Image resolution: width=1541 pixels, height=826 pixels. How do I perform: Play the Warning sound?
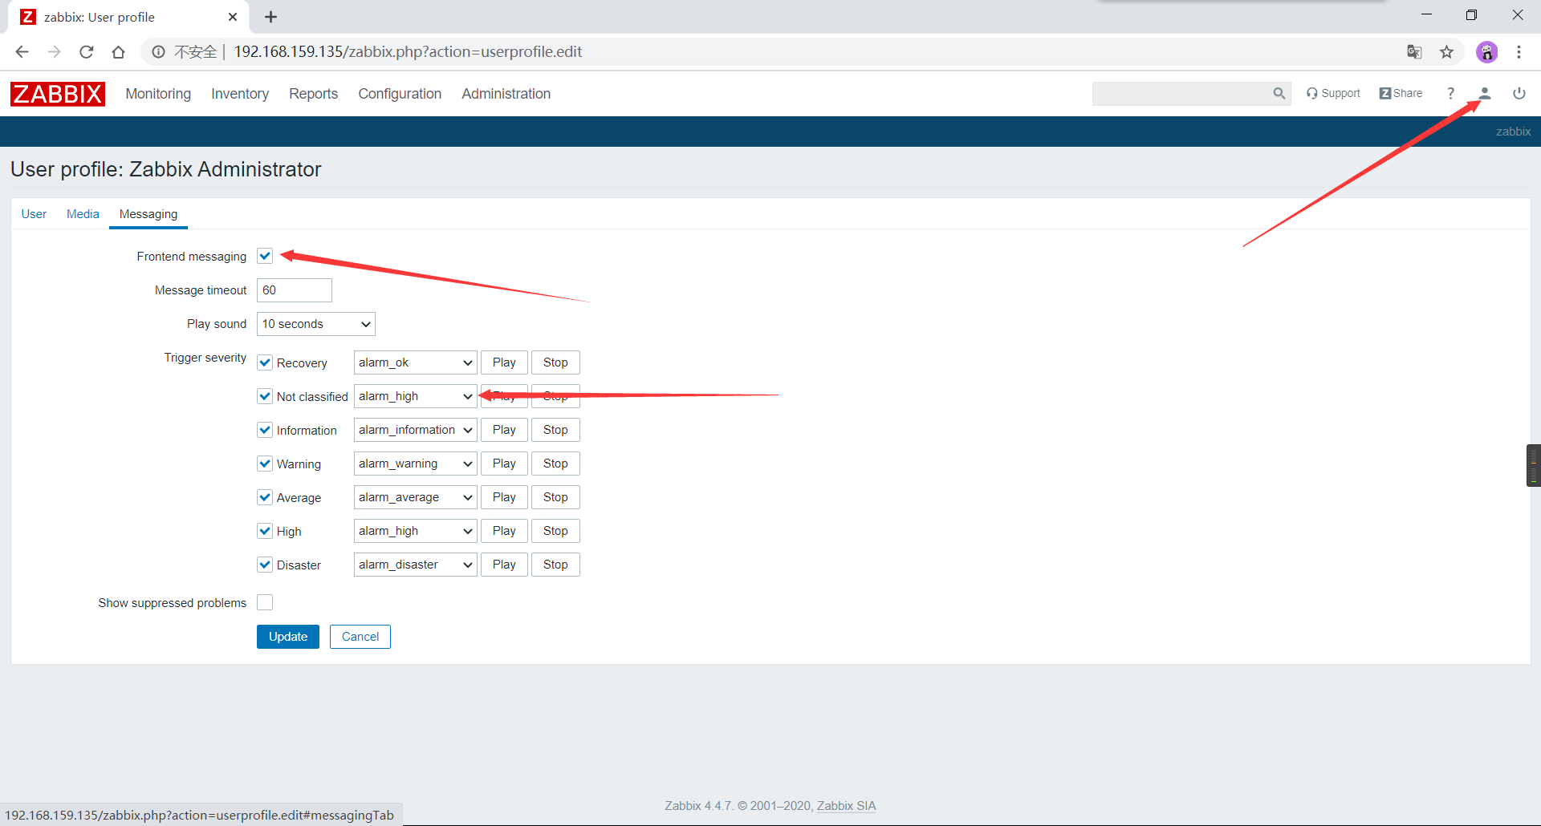[x=504, y=464]
